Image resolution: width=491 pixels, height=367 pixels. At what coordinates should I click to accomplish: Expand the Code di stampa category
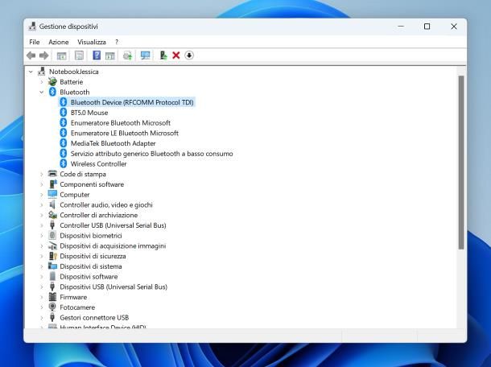[x=42, y=174]
